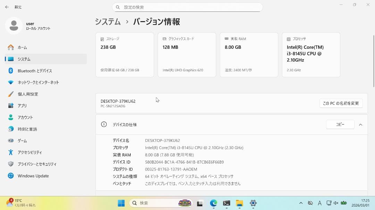375x210 pixels.
Task: Open the user account avatar
Action: click(14, 26)
